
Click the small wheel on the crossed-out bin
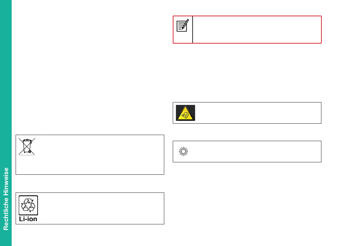pyautogui.click(x=30, y=152)
